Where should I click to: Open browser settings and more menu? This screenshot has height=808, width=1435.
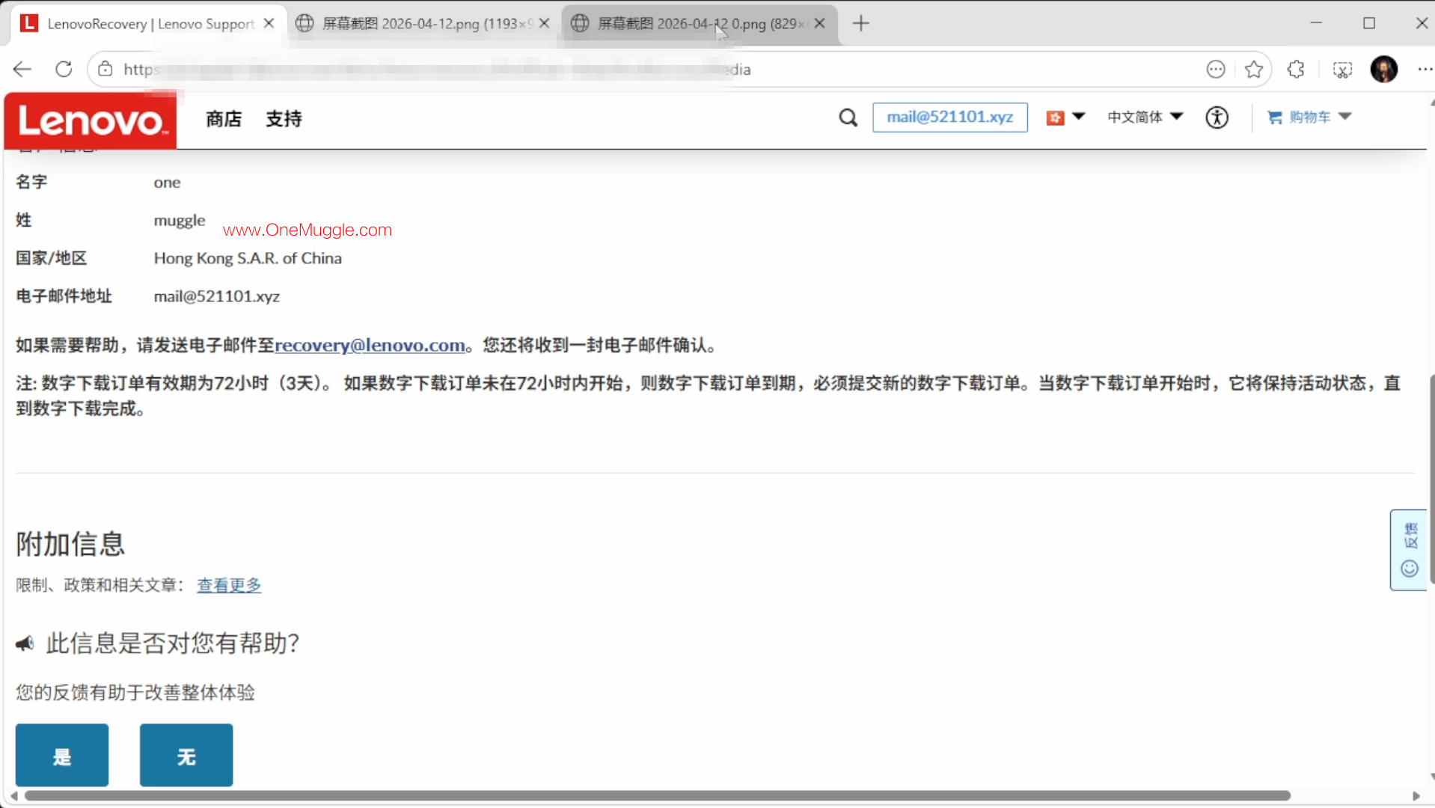(1425, 70)
